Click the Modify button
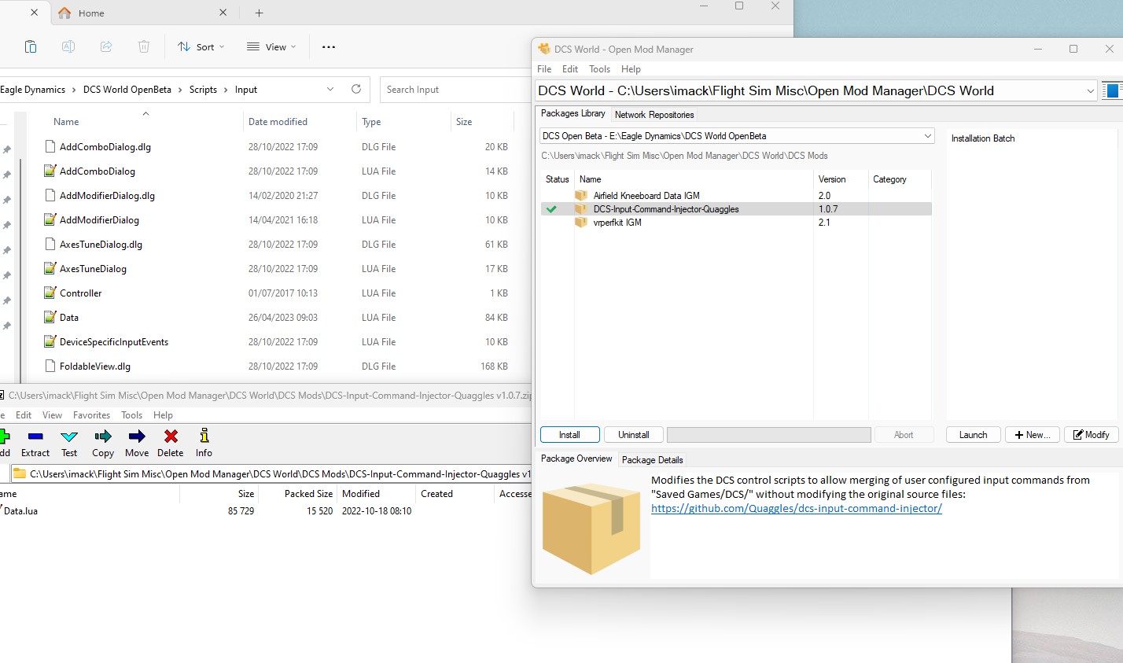Image resolution: width=1123 pixels, height=663 pixels. (x=1091, y=435)
